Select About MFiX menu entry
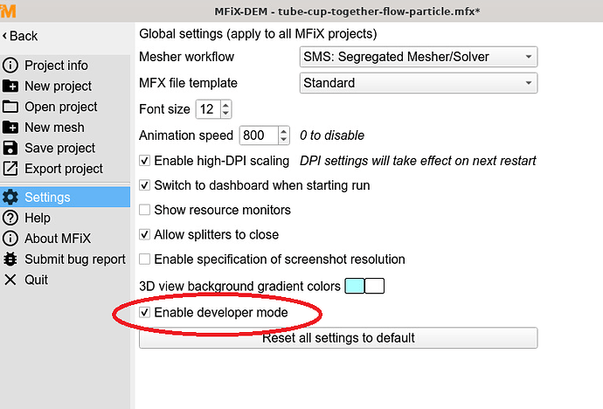This screenshot has width=603, height=409. 58,239
